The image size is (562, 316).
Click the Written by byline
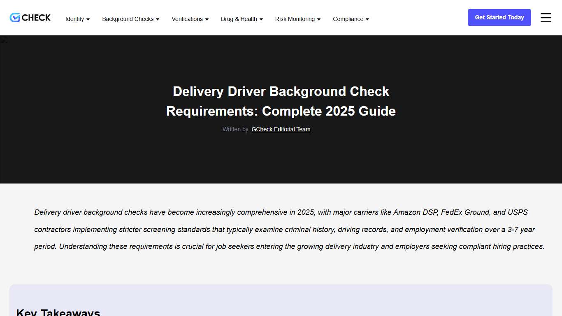pyautogui.click(x=235, y=129)
